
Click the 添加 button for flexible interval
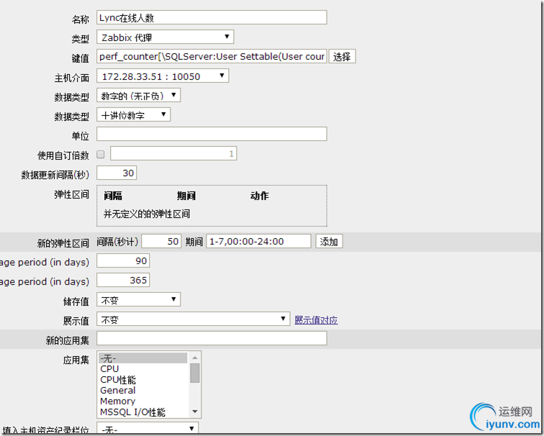click(330, 242)
